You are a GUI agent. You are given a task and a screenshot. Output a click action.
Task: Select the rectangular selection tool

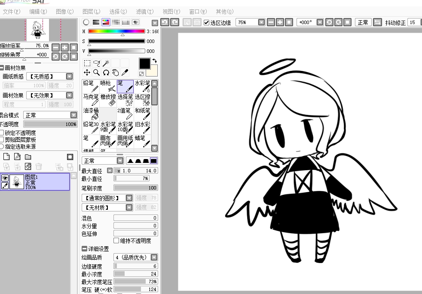(87, 63)
